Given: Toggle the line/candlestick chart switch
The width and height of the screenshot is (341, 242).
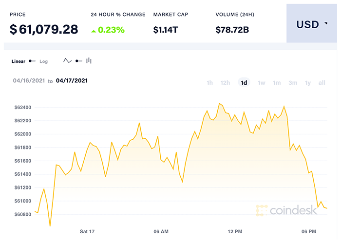Looking at the screenshot, I should (78, 61).
